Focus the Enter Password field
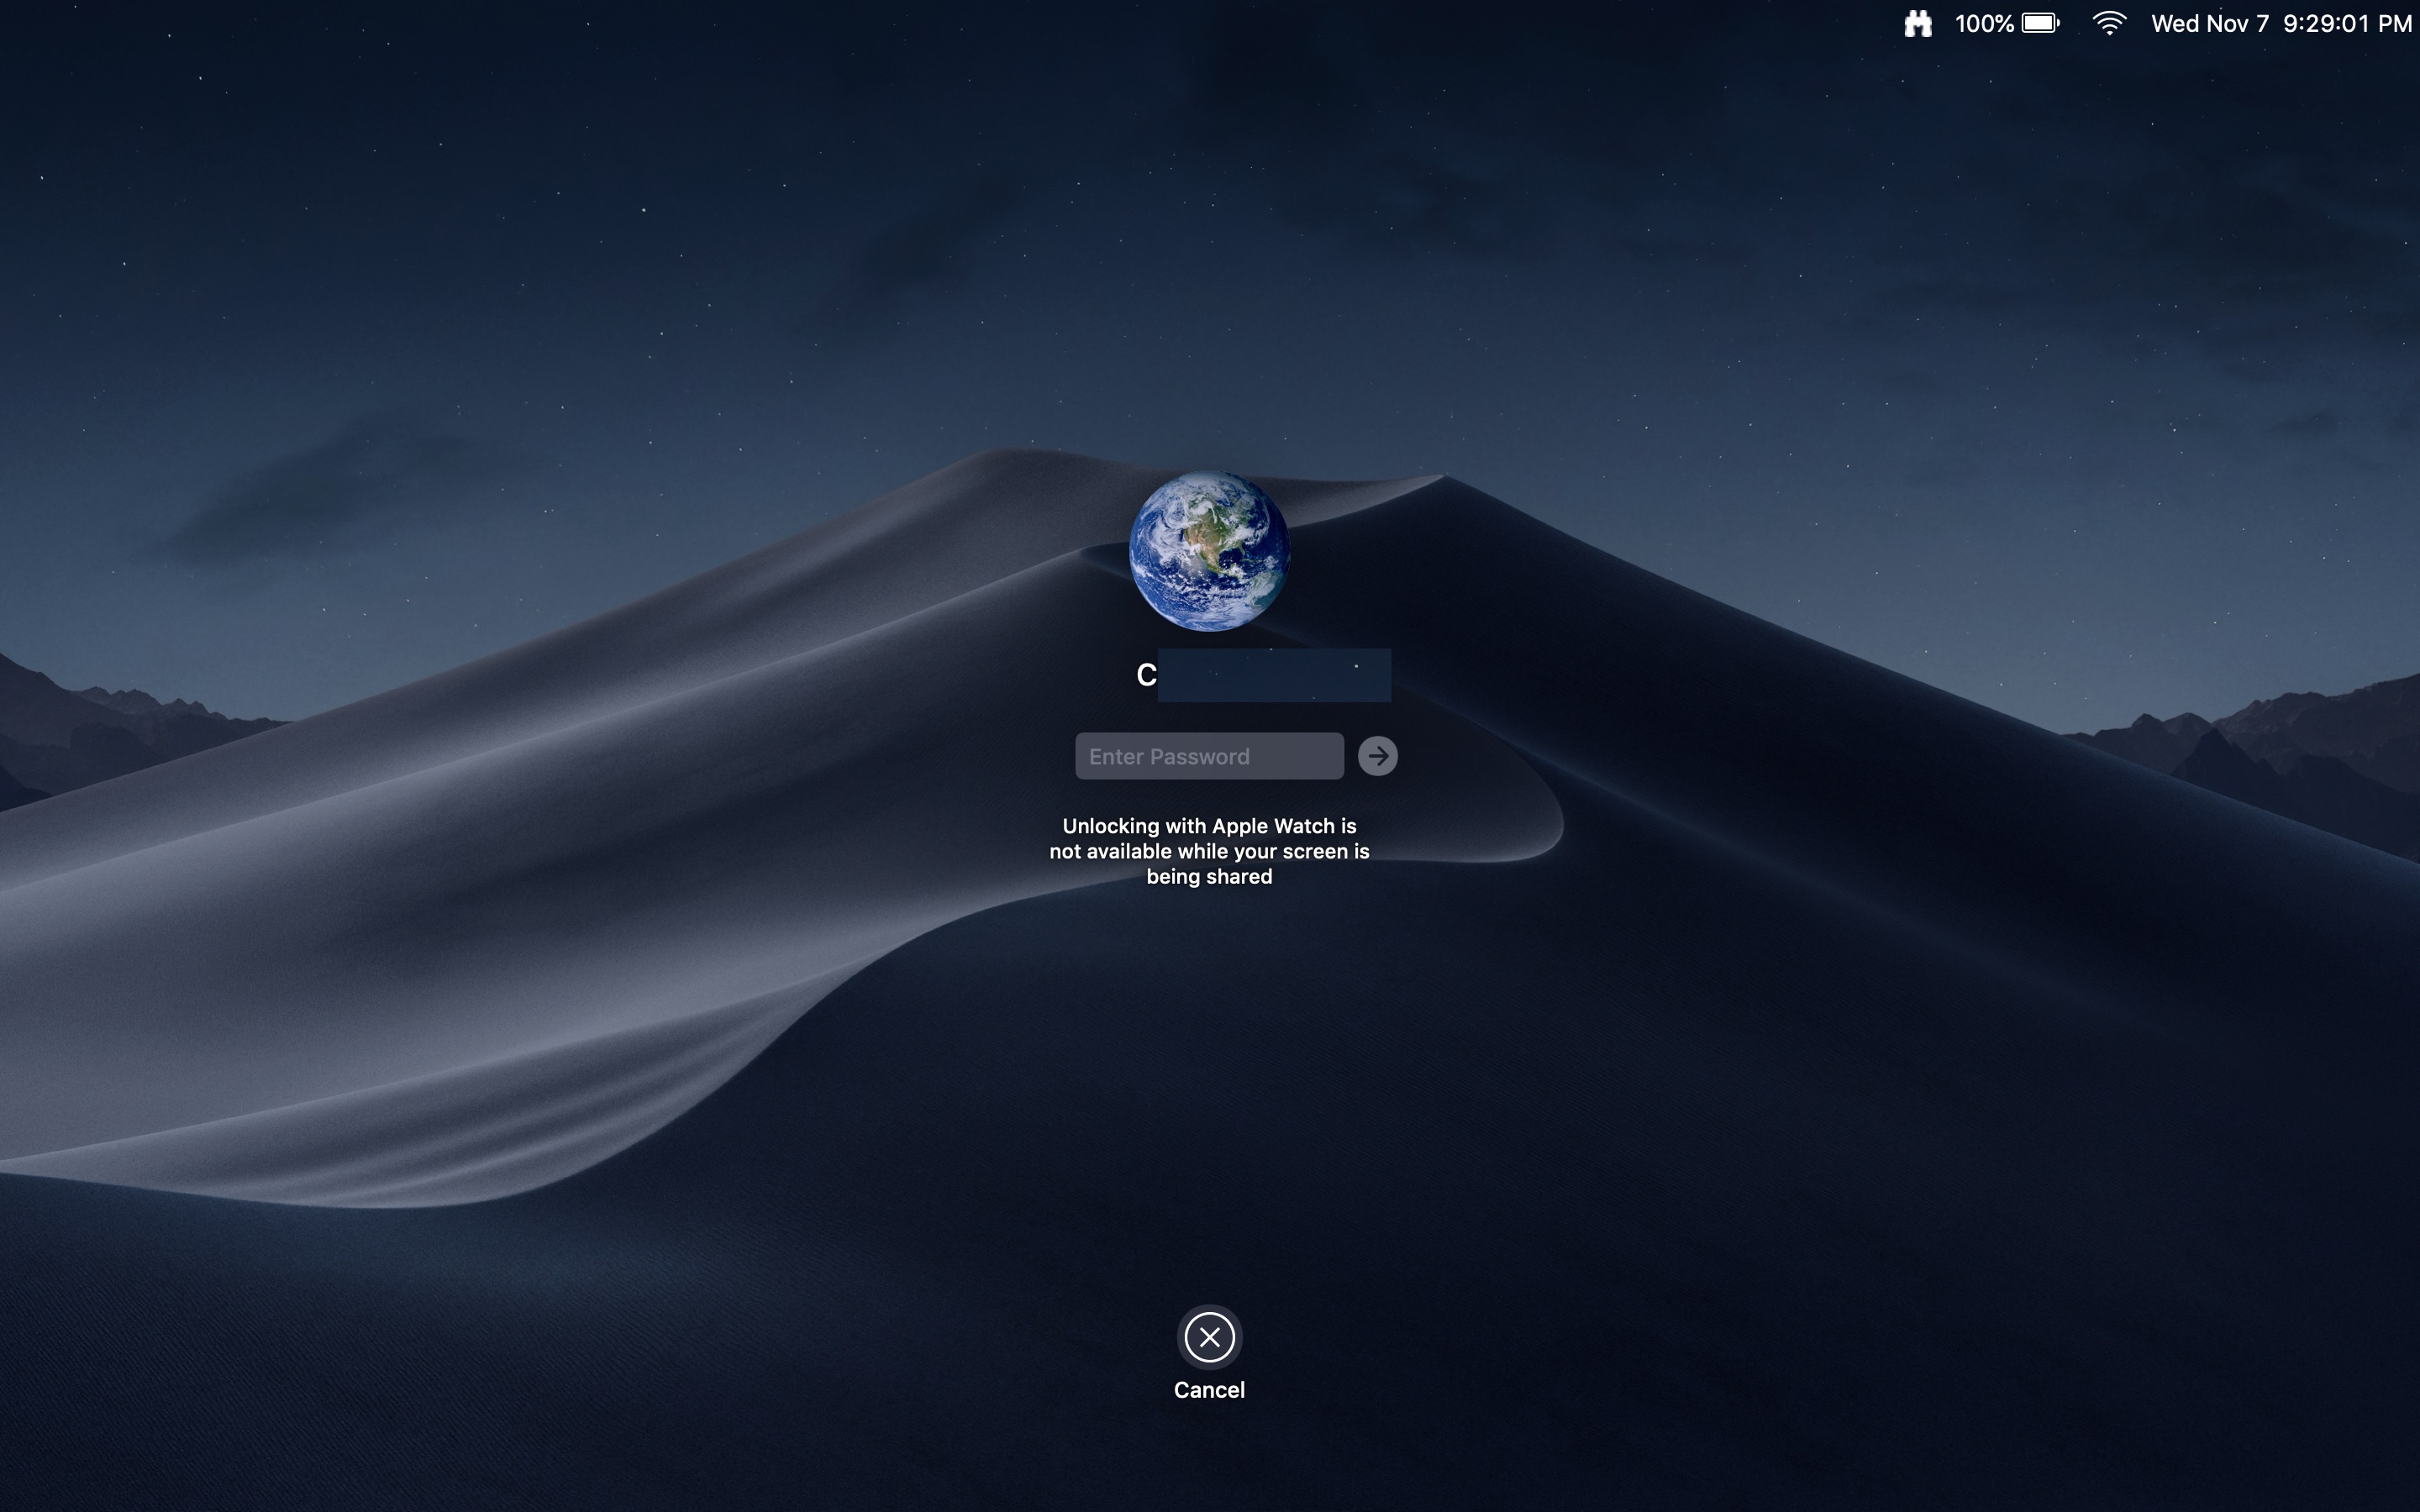This screenshot has width=2420, height=1512. tap(1208, 756)
